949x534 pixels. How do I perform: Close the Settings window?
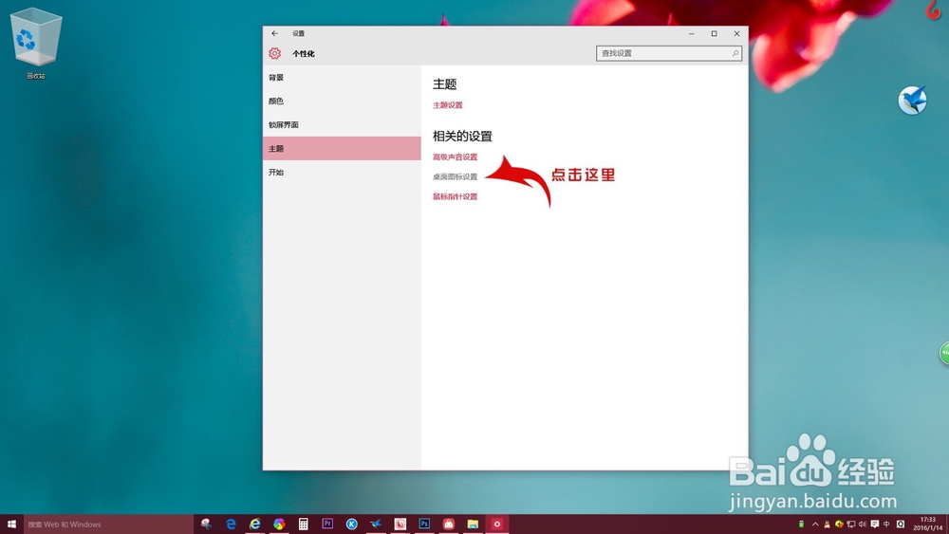coord(736,33)
